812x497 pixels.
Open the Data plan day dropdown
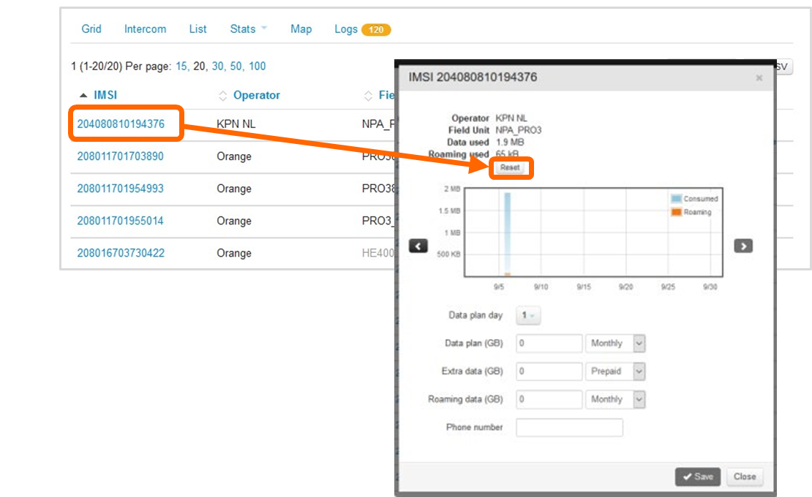(x=528, y=316)
